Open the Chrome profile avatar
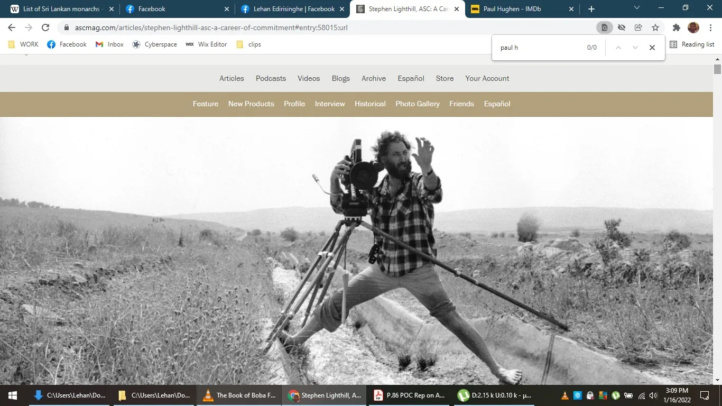The height and width of the screenshot is (406, 722). [x=693, y=27]
